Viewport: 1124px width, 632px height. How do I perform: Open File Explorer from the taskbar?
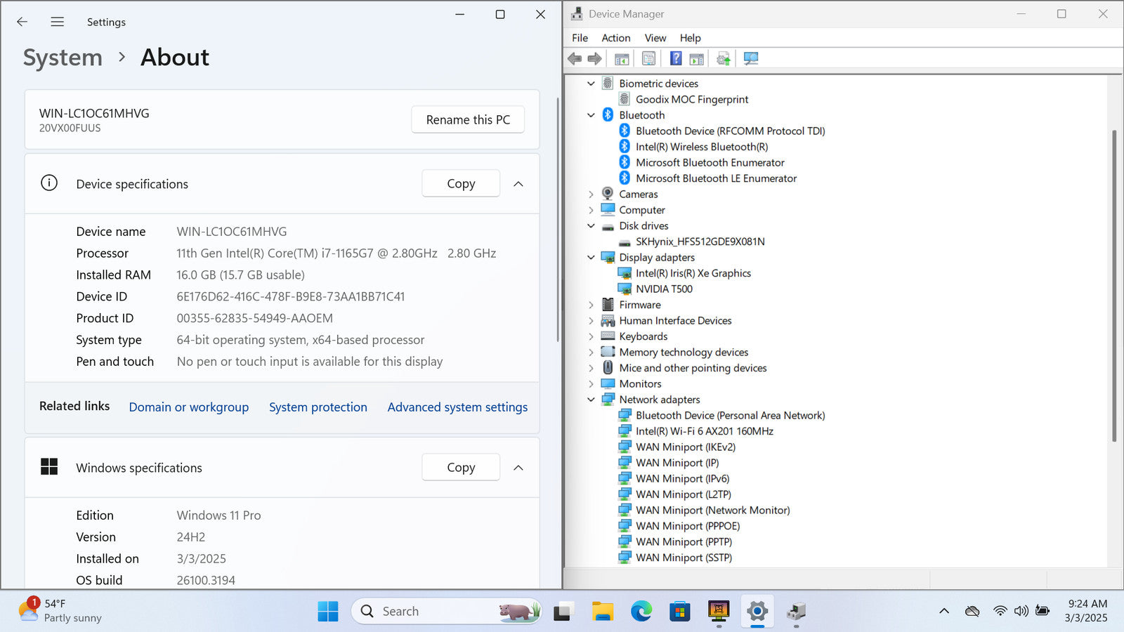(602, 612)
